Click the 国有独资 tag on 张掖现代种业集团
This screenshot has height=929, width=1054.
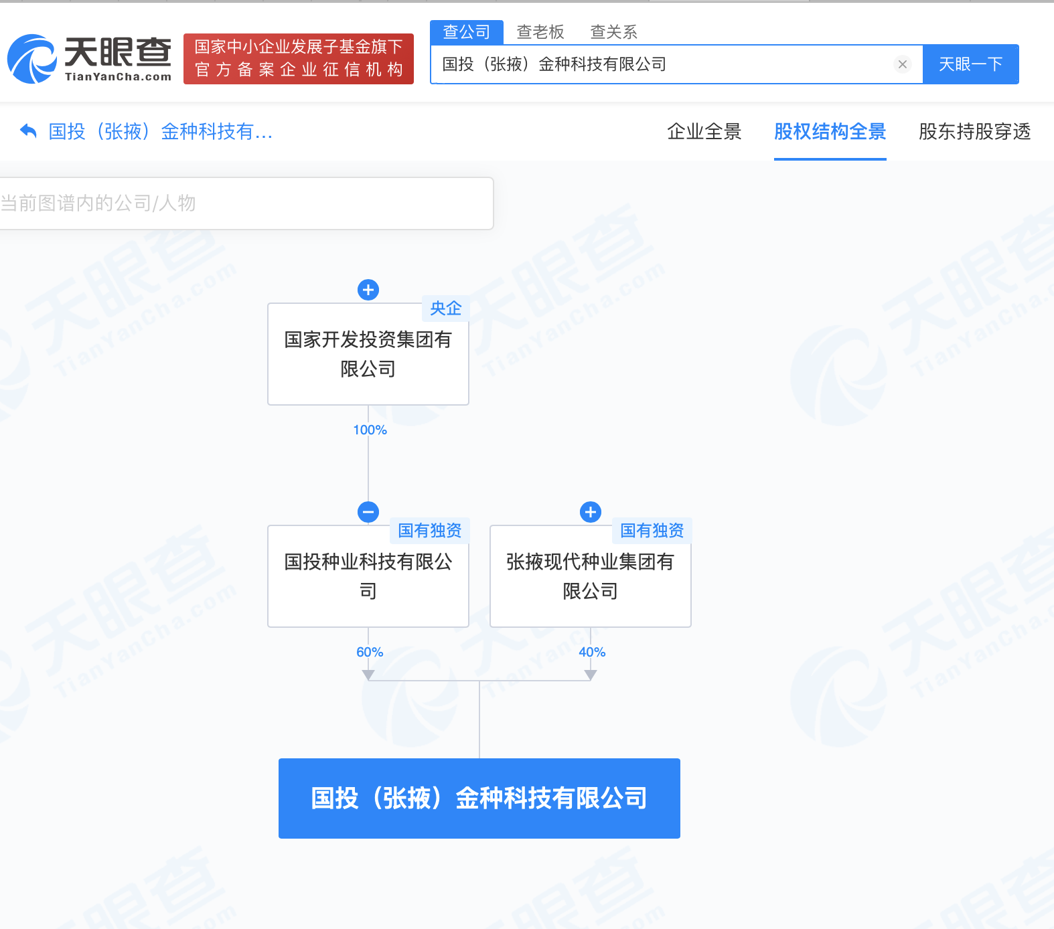click(x=652, y=531)
